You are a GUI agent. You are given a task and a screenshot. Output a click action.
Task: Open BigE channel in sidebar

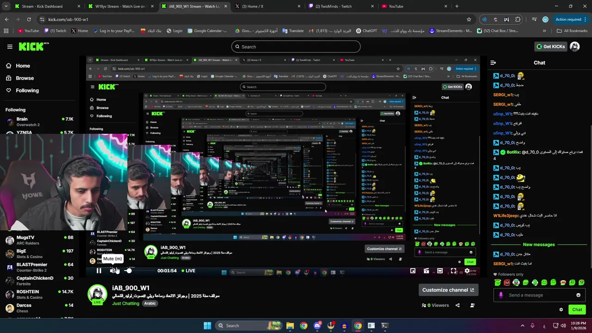coord(39,253)
